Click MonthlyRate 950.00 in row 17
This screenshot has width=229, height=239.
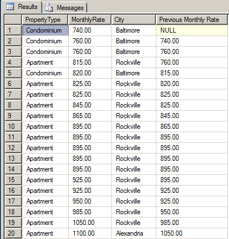pos(90,201)
